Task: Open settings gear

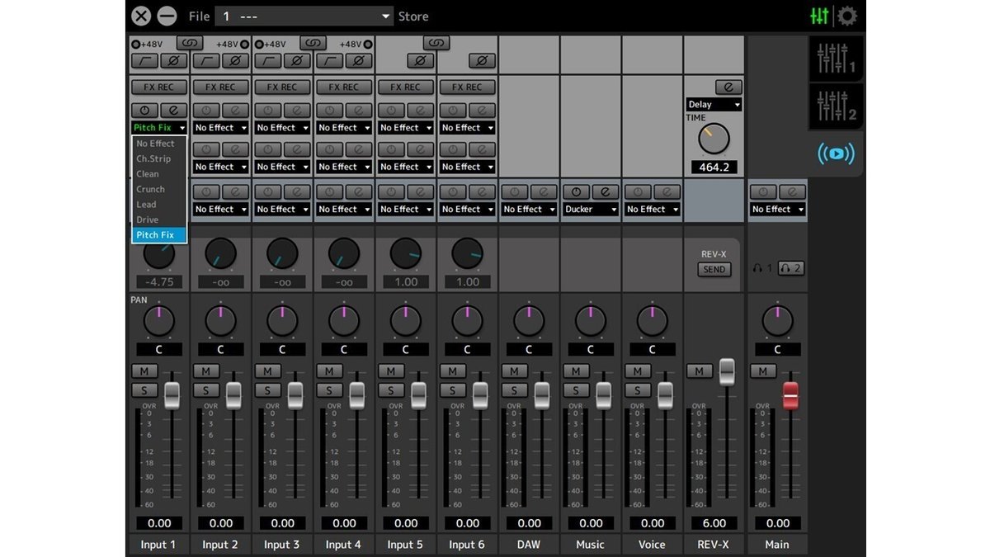Action: 847,16
